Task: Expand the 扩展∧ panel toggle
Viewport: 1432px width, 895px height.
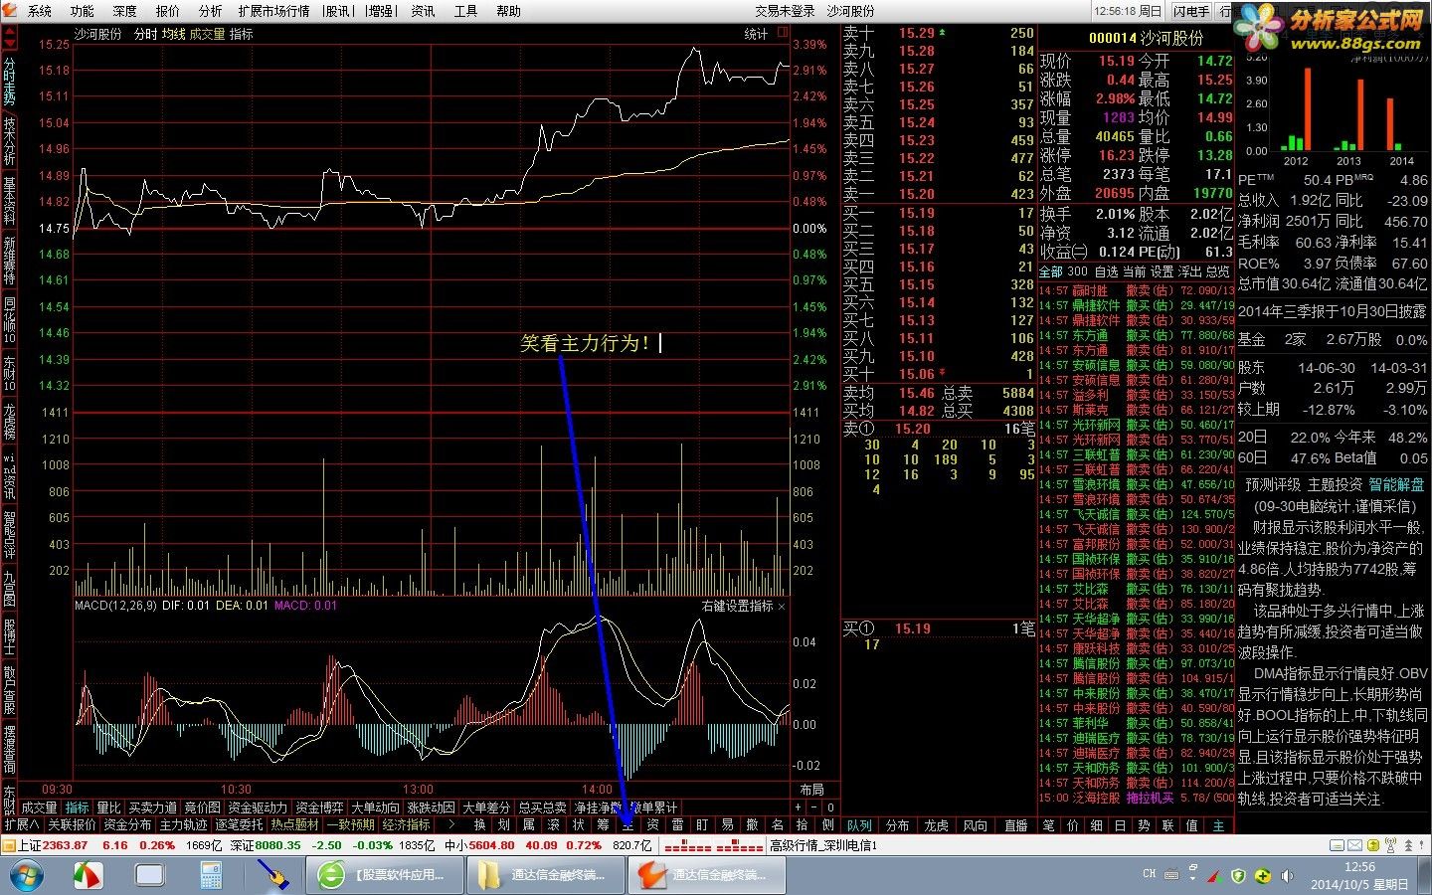Action: pos(22,824)
